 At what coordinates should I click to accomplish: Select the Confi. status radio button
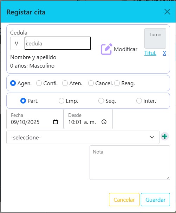pyautogui.click(x=39, y=83)
